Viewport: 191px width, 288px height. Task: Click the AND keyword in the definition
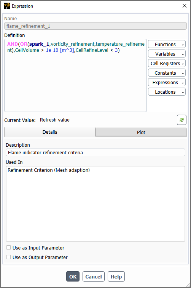point(13,44)
